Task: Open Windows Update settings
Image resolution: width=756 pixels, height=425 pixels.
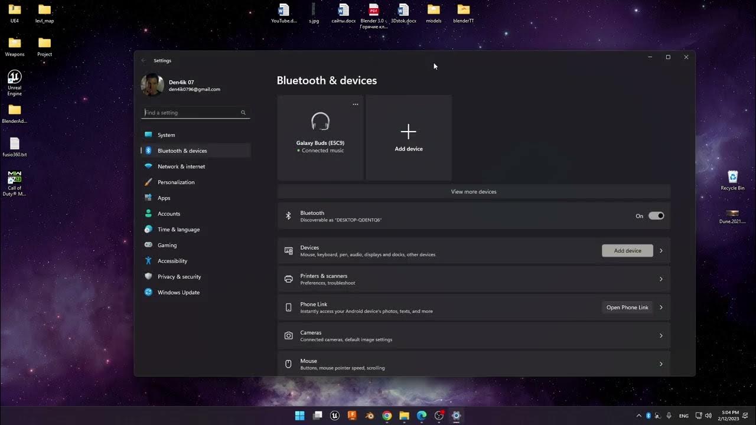Action: [195, 292]
